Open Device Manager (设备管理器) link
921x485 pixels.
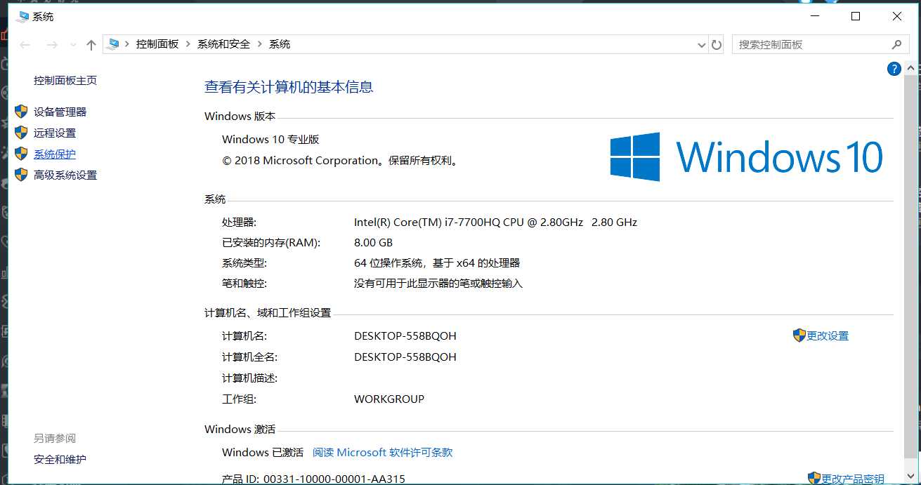pyautogui.click(x=60, y=112)
